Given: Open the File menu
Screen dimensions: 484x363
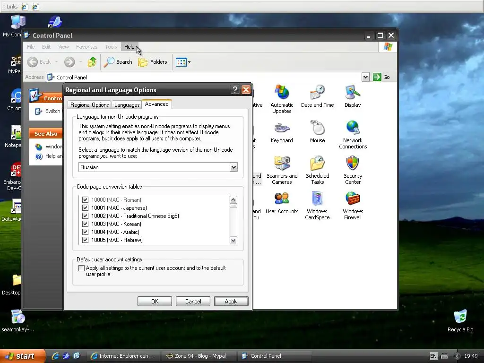Looking at the screenshot, I should click(31, 47).
